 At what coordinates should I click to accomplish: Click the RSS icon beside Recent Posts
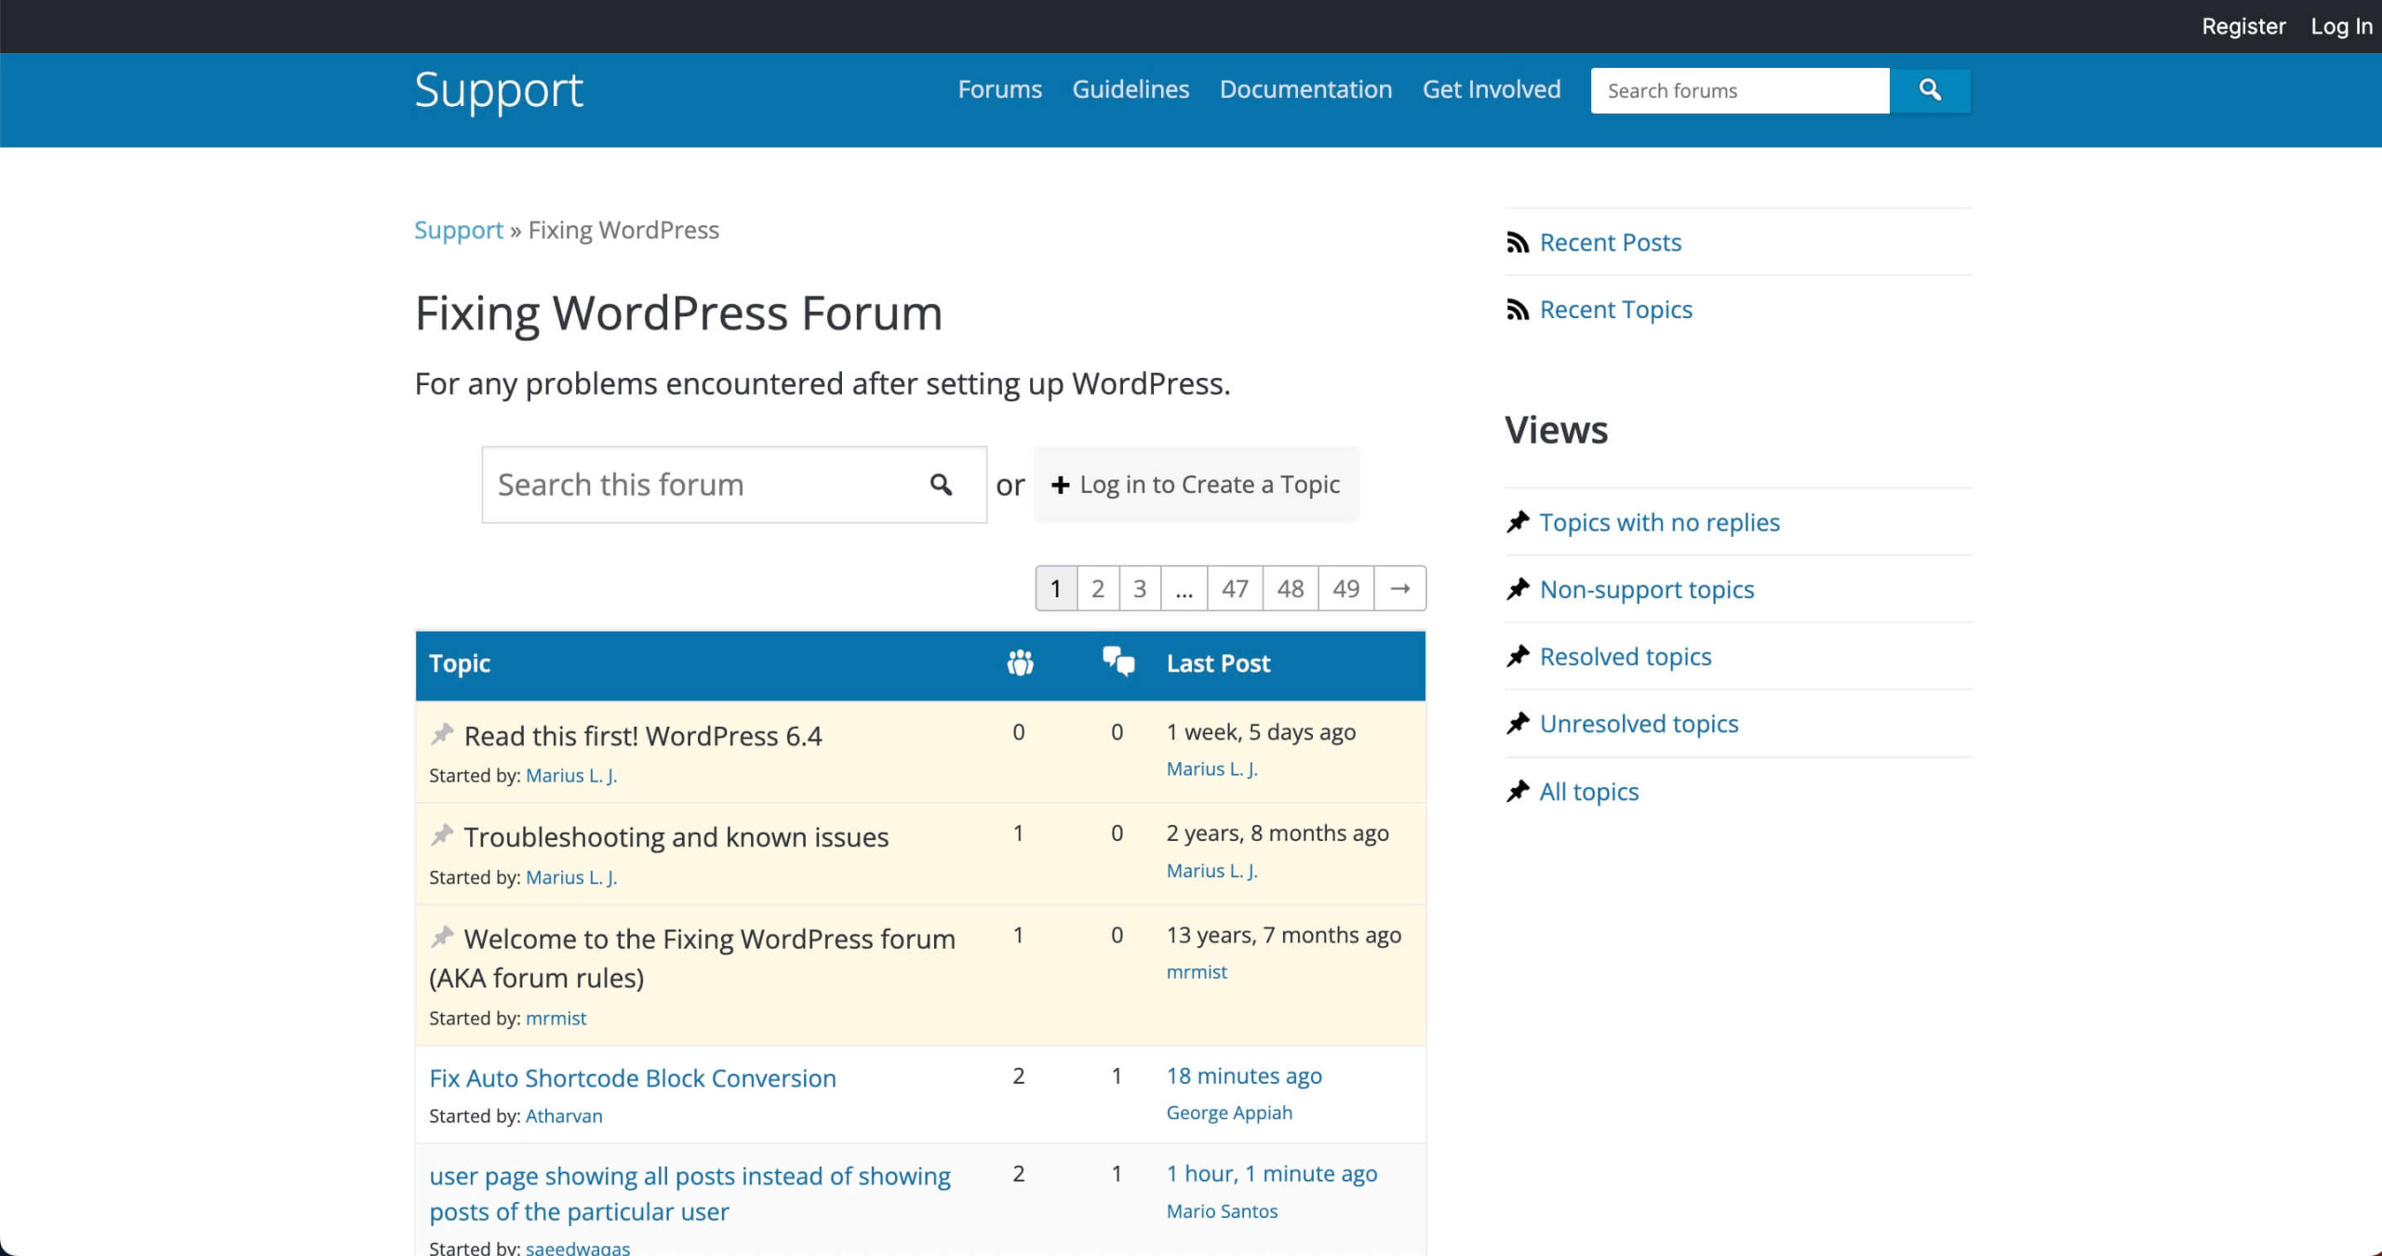tap(1518, 243)
